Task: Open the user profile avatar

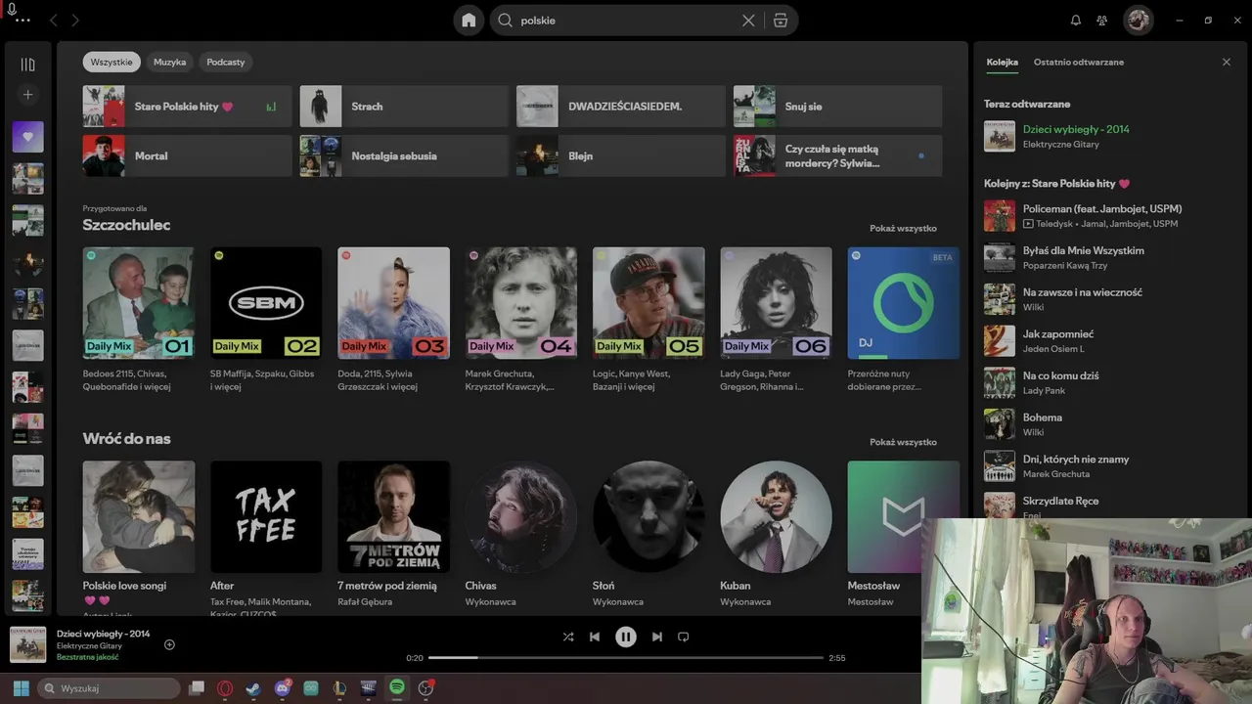Action: [x=1138, y=21]
